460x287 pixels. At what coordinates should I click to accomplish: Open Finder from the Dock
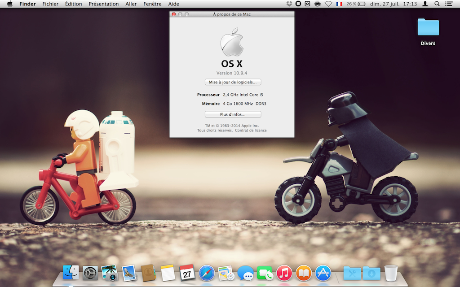click(71, 272)
